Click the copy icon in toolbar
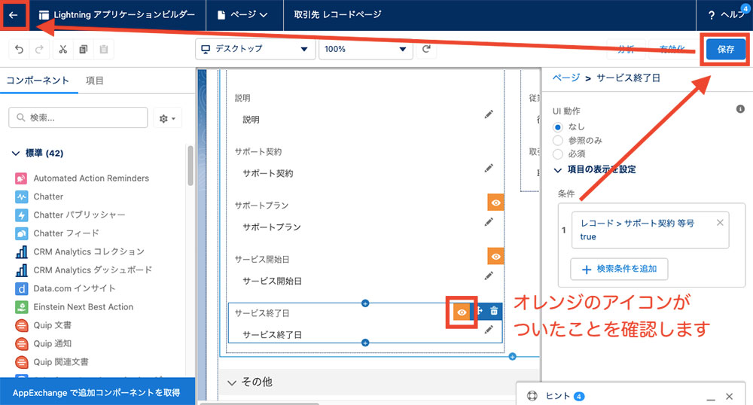 coord(84,49)
